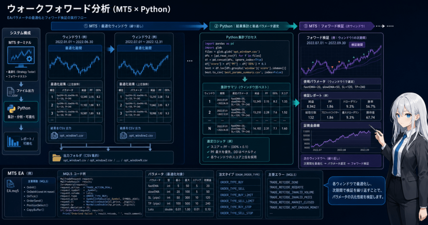428x225 pixels.
Task: Open the purple フォワード検証 price chart
Action: point(341,61)
